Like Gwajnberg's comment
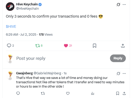The height and width of the screenshot is (98, 134). pos(68,93)
